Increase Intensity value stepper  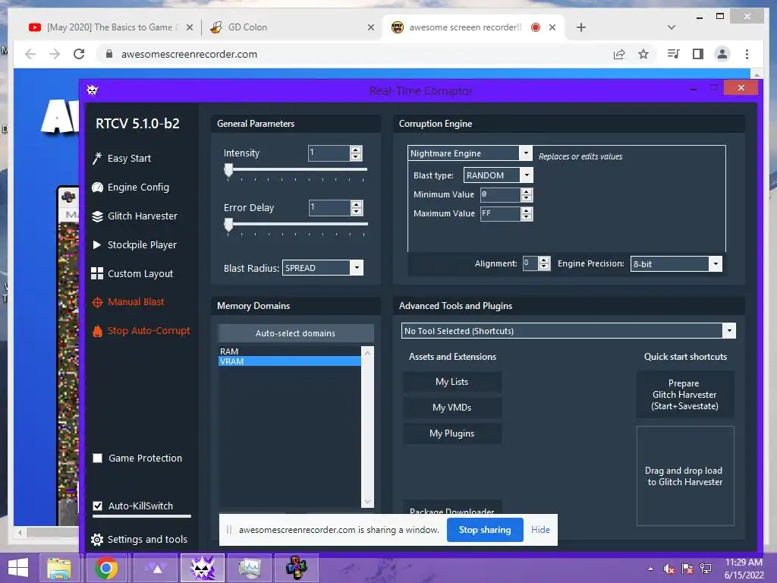coord(355,150)
